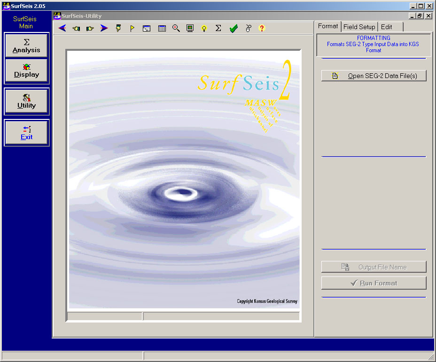
Task: Activate the zoom magnifier toolbar icon
Action: pos(176,28)
